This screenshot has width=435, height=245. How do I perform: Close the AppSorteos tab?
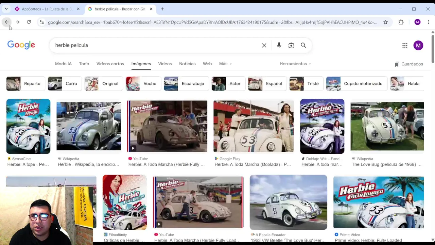coord(78,9)
